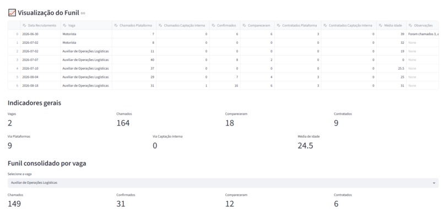
Task: Sort by Média Idade column header
Action: (391, 25)
